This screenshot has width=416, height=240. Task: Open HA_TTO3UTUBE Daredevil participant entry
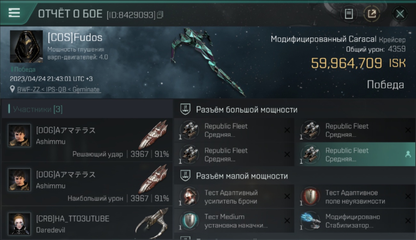pos(87,223)
